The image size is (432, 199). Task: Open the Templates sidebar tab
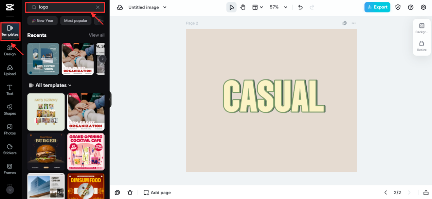[10, 31]
